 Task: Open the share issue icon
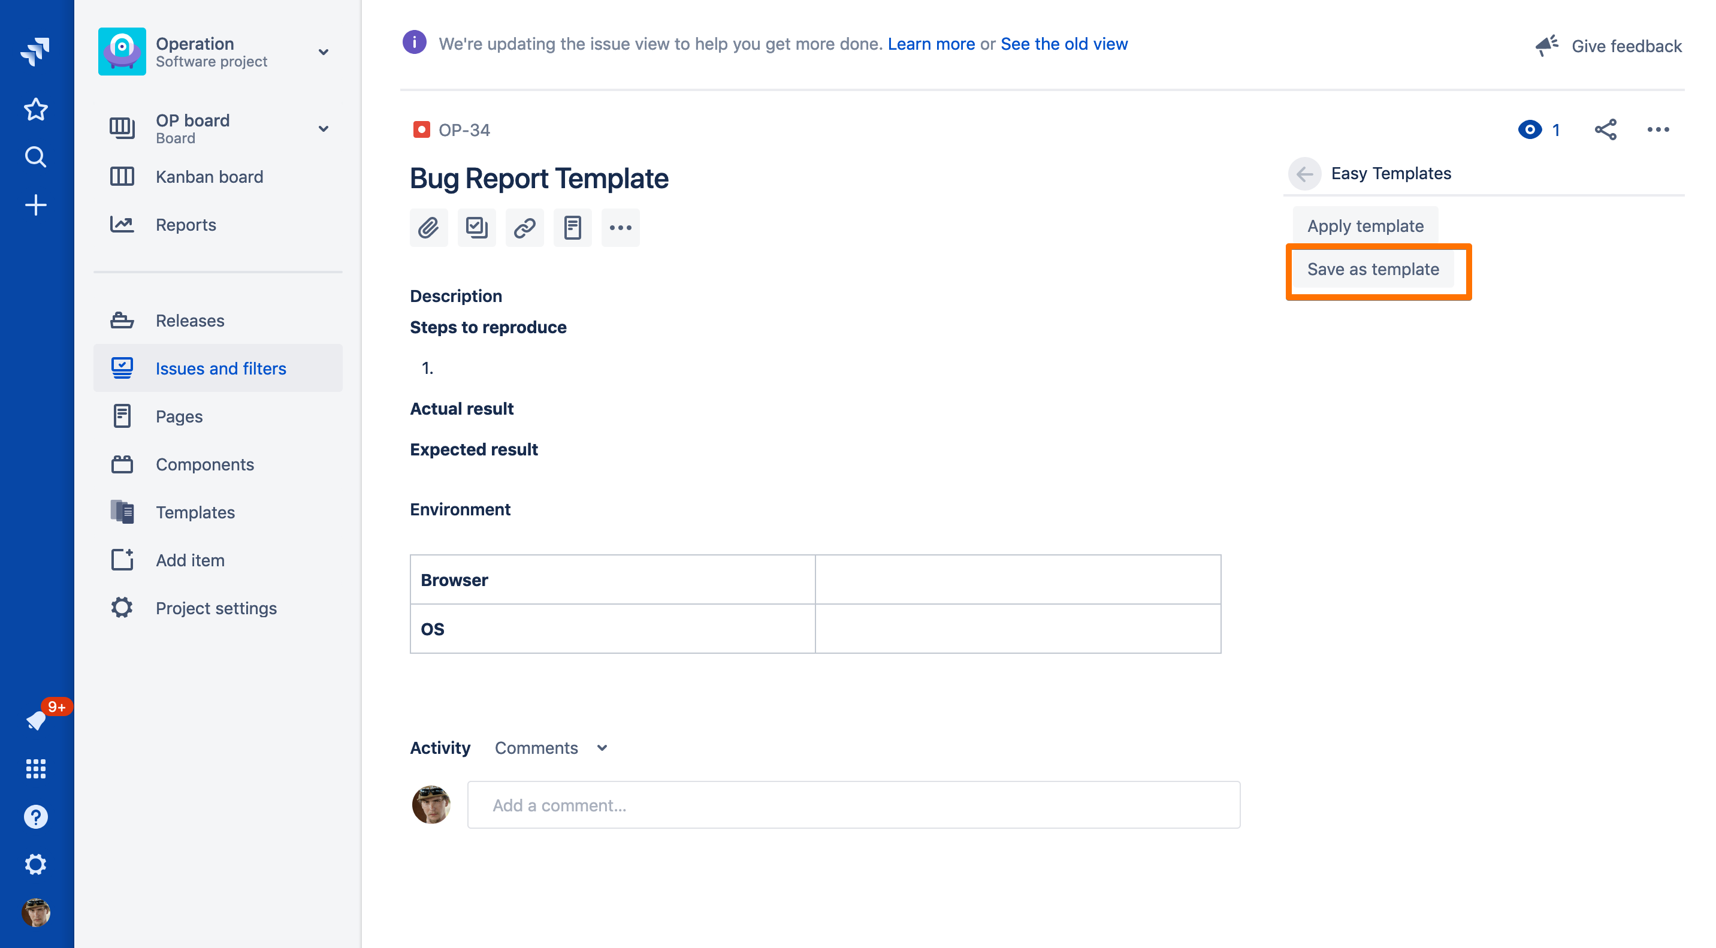click(x=1605, y=129)
